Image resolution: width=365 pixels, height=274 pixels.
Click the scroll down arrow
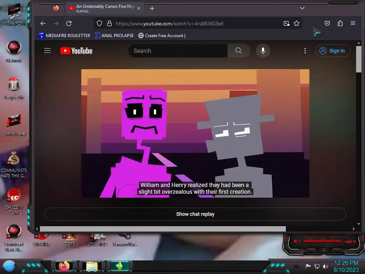(x=359, y=224)
